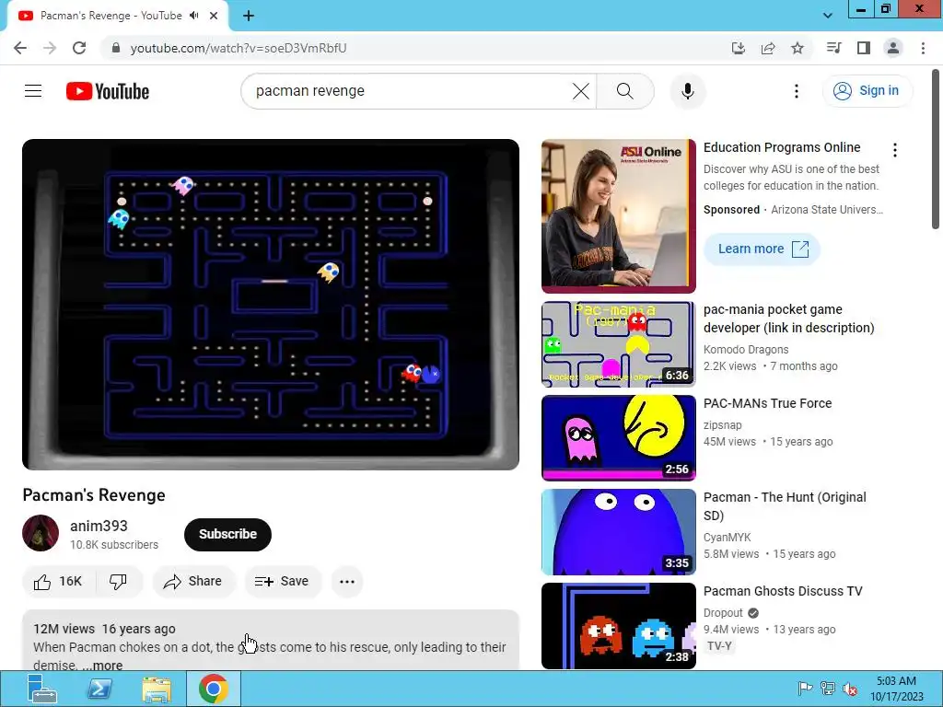Clear the search query with the X
Viewport: 943px width, 707px height.
pos(580,91)
